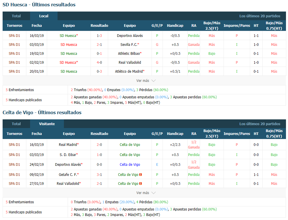288x220 pixels.
Task: Click the 16/03/19 date in Huesca table
Action: 37,36
